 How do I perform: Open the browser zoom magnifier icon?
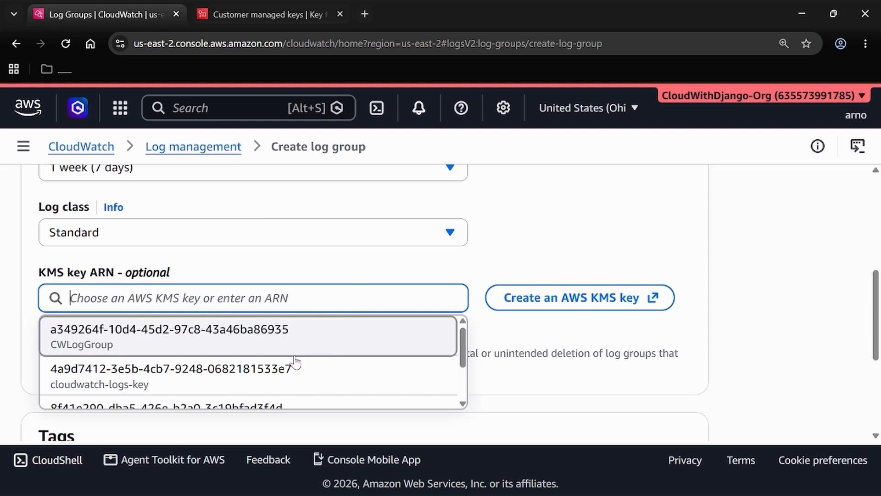point(784,44)
